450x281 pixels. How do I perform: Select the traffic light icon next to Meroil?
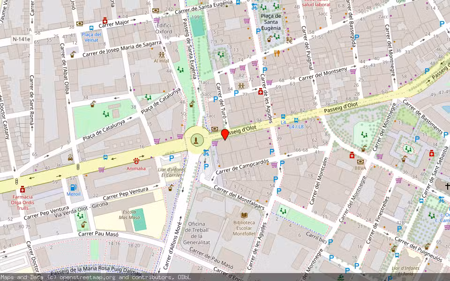click(x=78, y=167)
